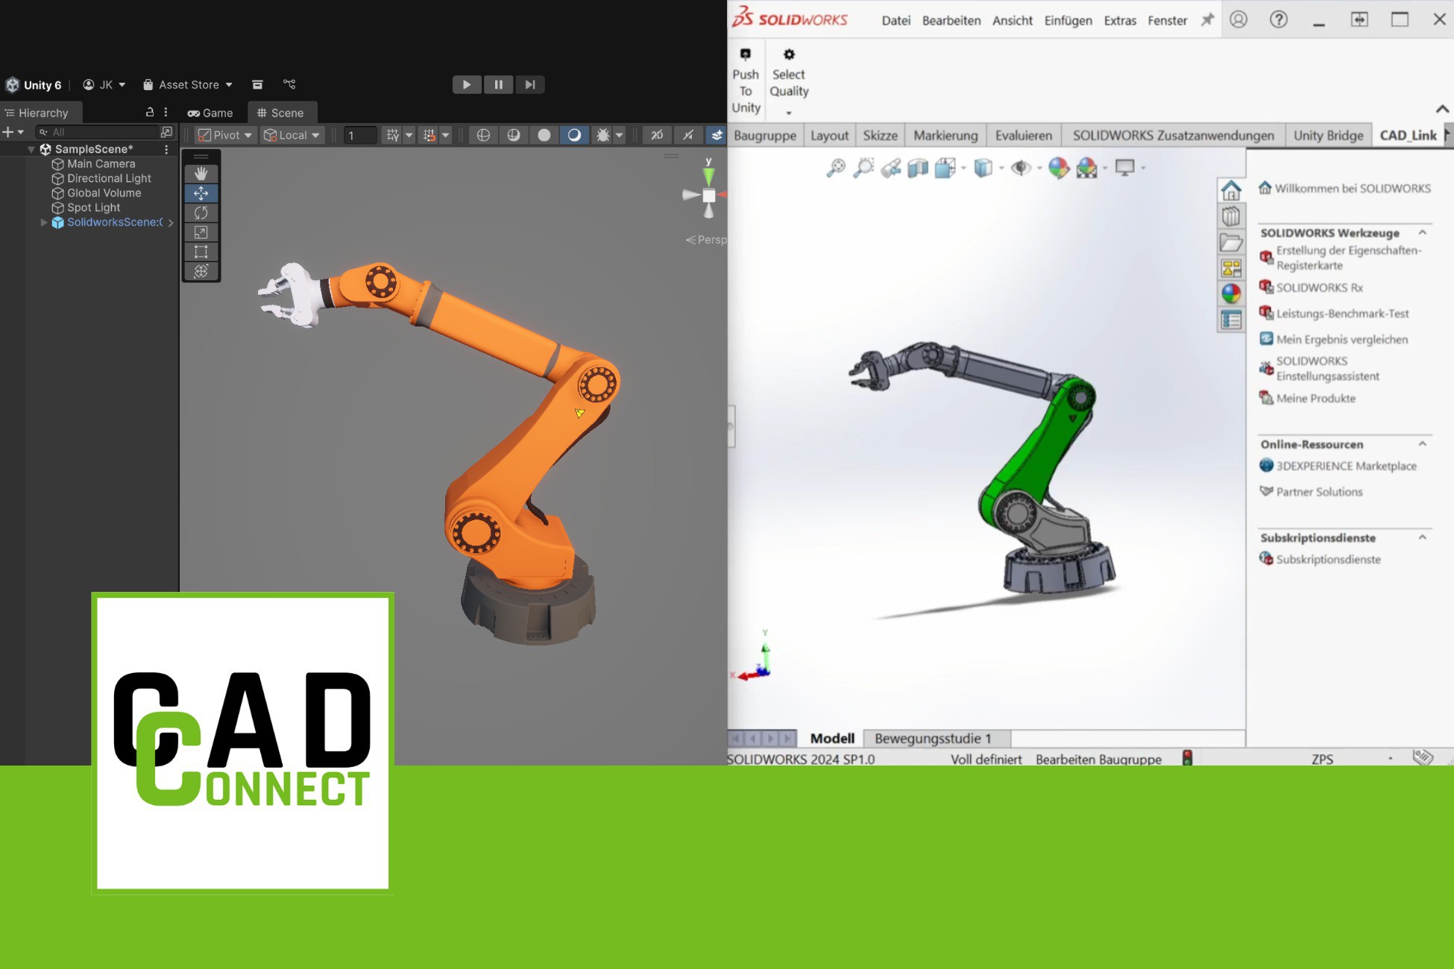The image size is (1454, 969).
Task: Toggle the Hierarchy panel lock
Action: tap(149, 112)
